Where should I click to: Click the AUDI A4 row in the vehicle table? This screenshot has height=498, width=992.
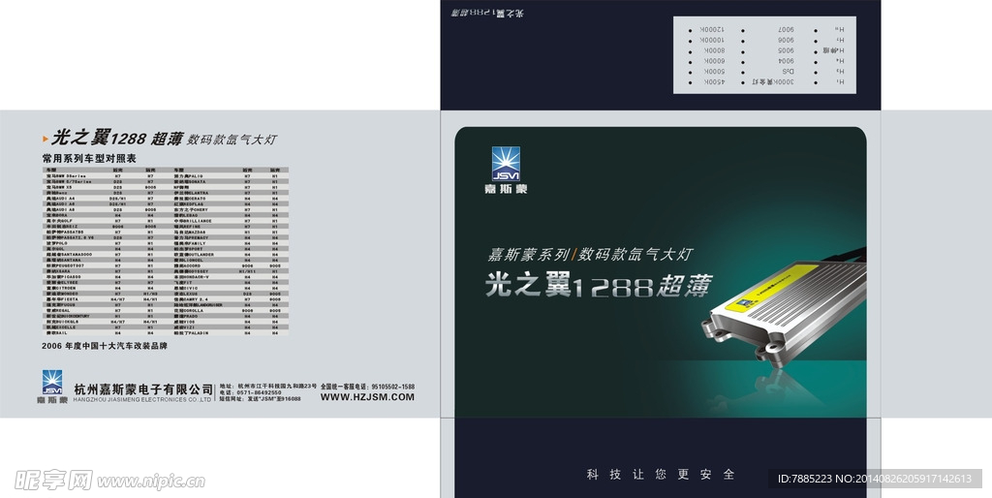point(105,199)
